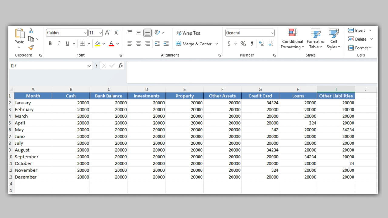Select the December month cell

33,177
